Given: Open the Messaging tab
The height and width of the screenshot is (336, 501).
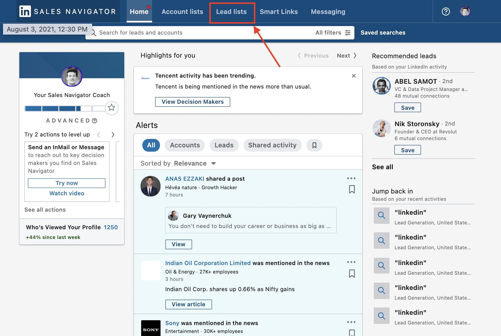Looking at the screenshot, I should (328, 12).
